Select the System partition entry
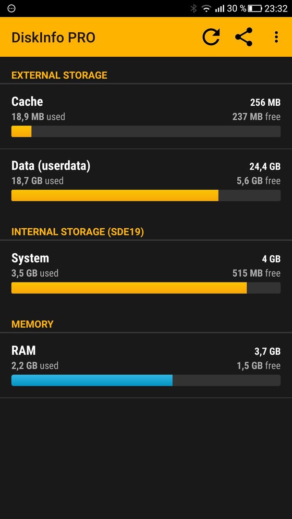The height and width of the screenshot is (519, 292). pyautogui.click(x=146, y=273)
